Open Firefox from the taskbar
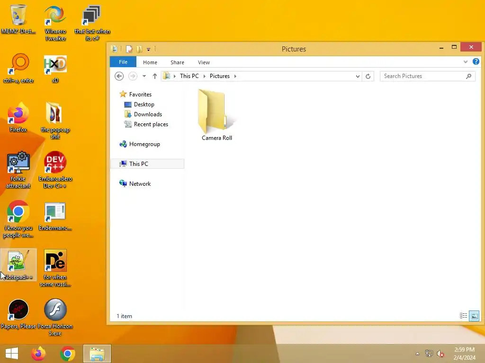Viewport: 485px width, 363px height. (38, 354)
